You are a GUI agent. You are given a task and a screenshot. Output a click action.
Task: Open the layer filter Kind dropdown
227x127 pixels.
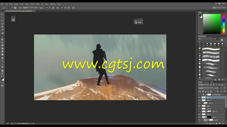click(x=203, y=85)
